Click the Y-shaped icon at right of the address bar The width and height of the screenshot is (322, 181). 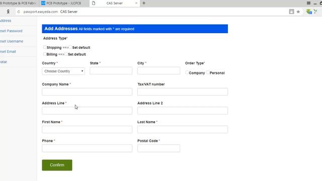[x=315, y=12]
